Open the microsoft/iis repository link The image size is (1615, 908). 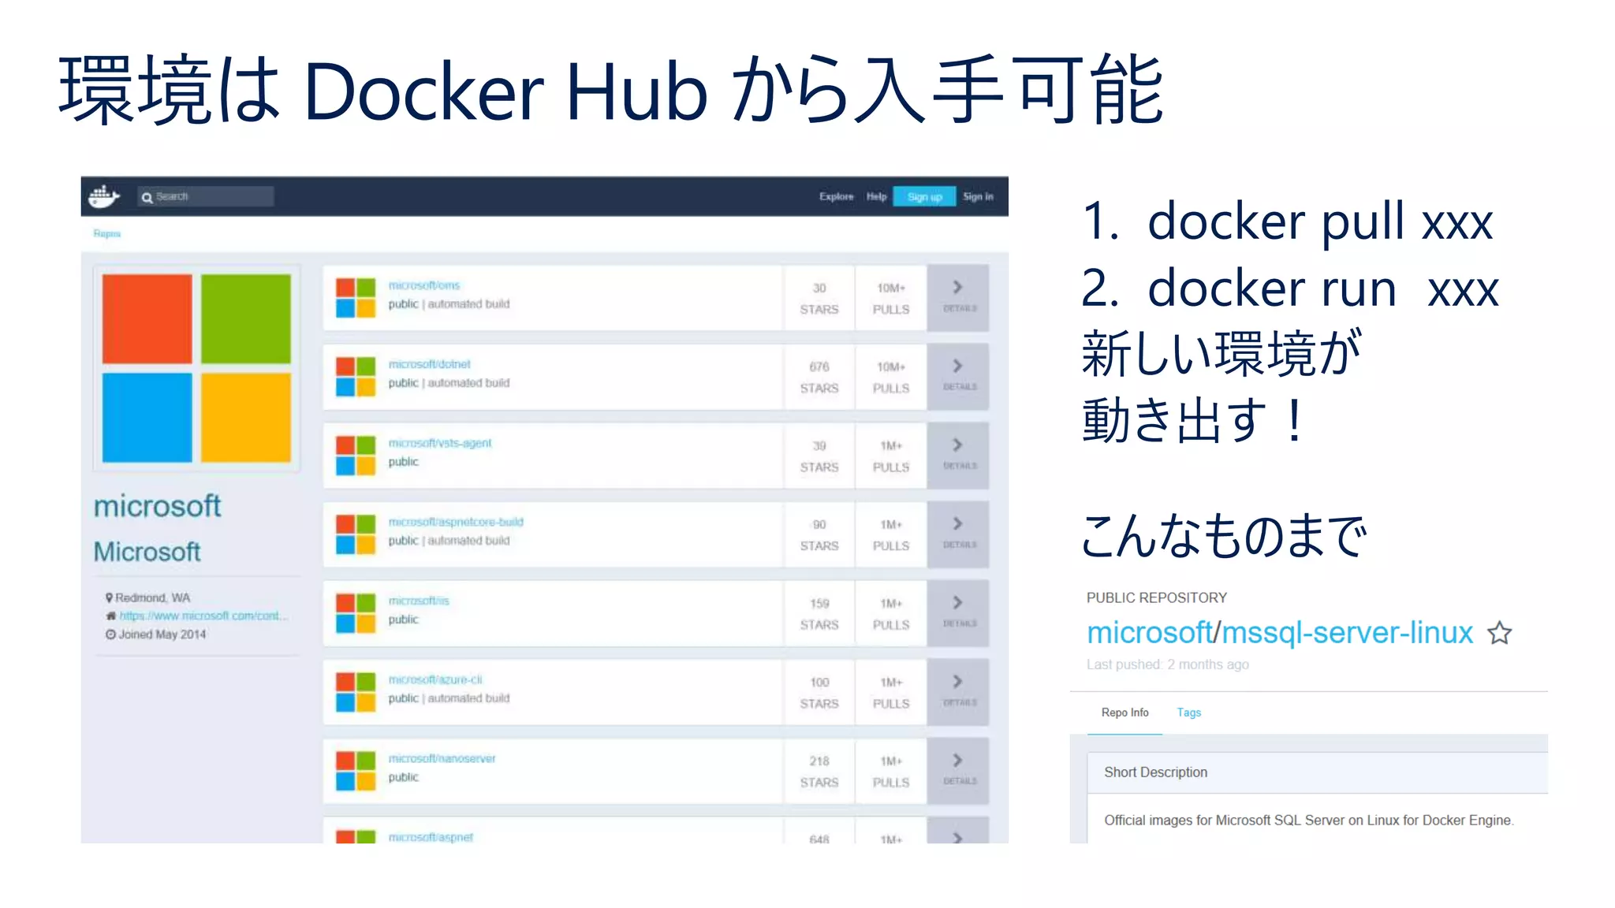tap(418, 601)
